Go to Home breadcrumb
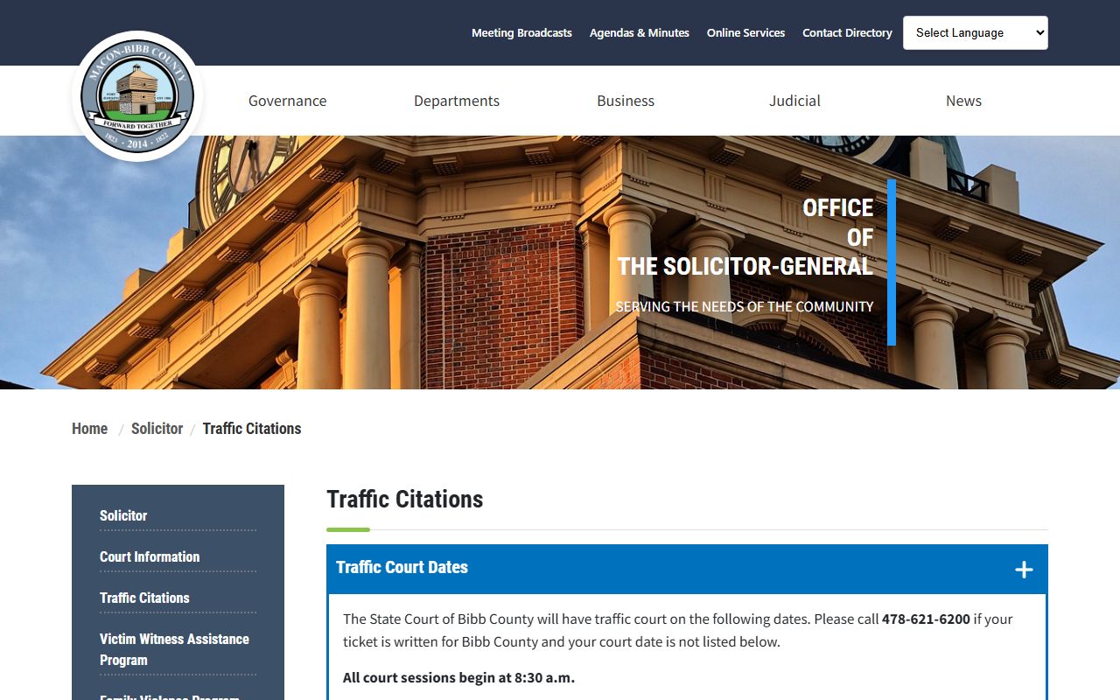Image resolution: width=1120 pixels, height=700 pixels. pyautogui.click(x=89, y=429)
